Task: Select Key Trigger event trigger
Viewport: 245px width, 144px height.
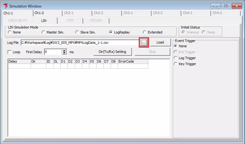Action: [x=176, y=64]
